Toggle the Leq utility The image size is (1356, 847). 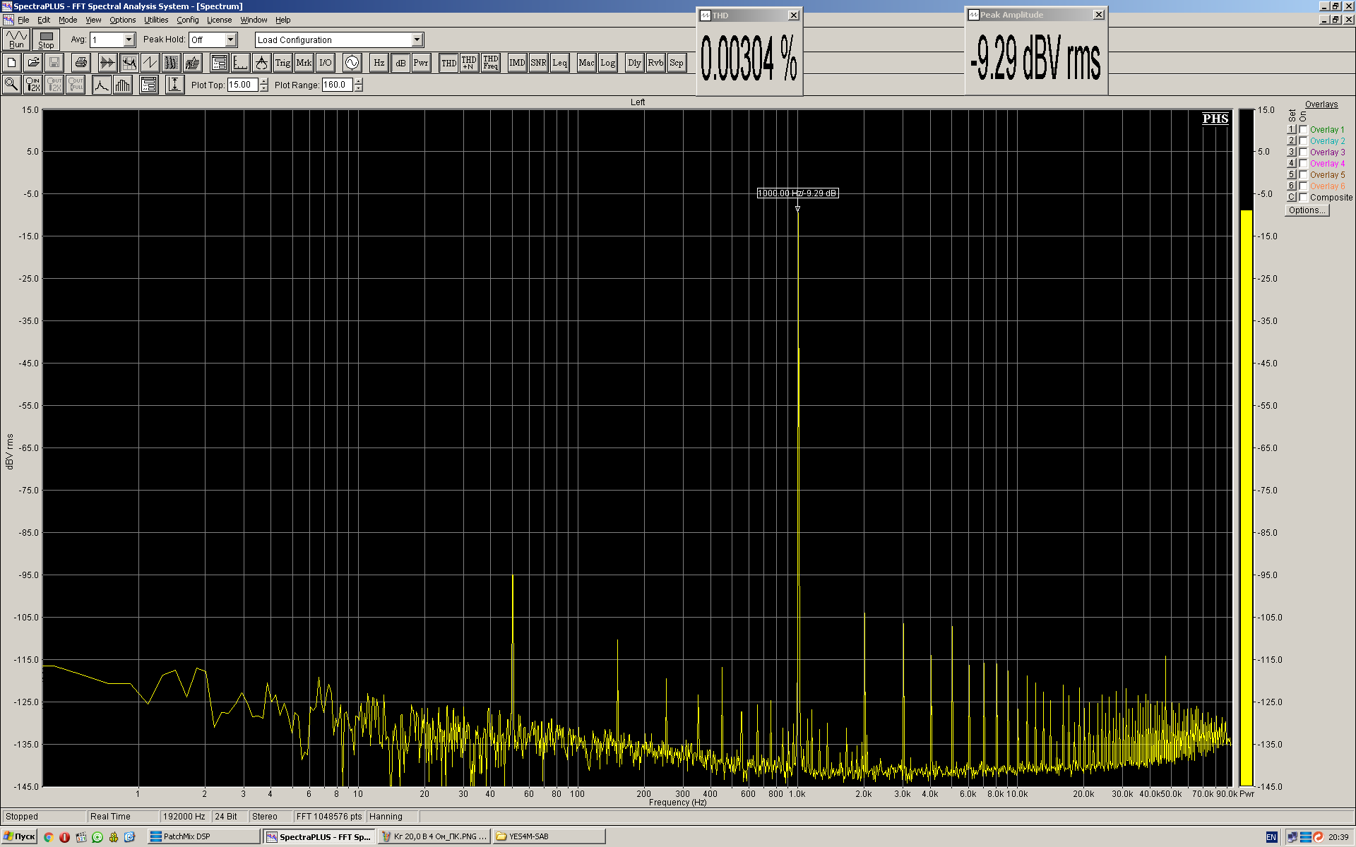click(559, 63)
